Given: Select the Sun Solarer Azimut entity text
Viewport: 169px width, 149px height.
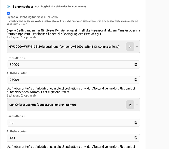Looking at the screenshot, I should pyautogui.click(x=43, y=105).
